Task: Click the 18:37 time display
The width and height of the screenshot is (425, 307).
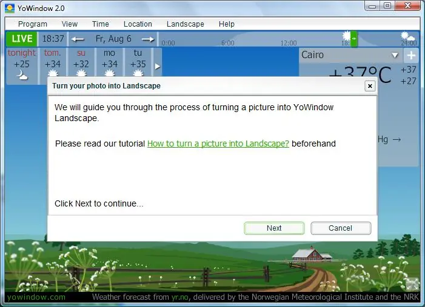Action: click(x=53, y=39)
